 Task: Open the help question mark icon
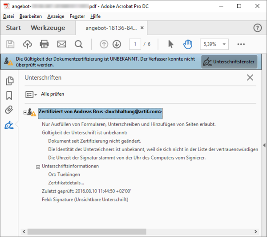(258, 28)
